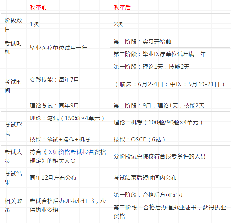
Task: Click 第二阶段：毕业医疗单位试用满一年 text
Action: coord(160,54)
